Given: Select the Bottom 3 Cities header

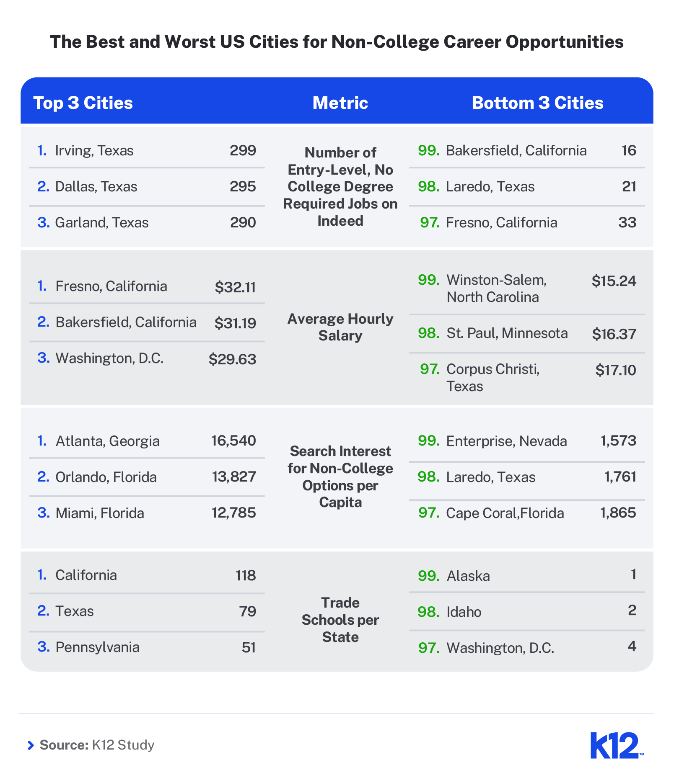Looking at the screenshot, I should 537,103.
